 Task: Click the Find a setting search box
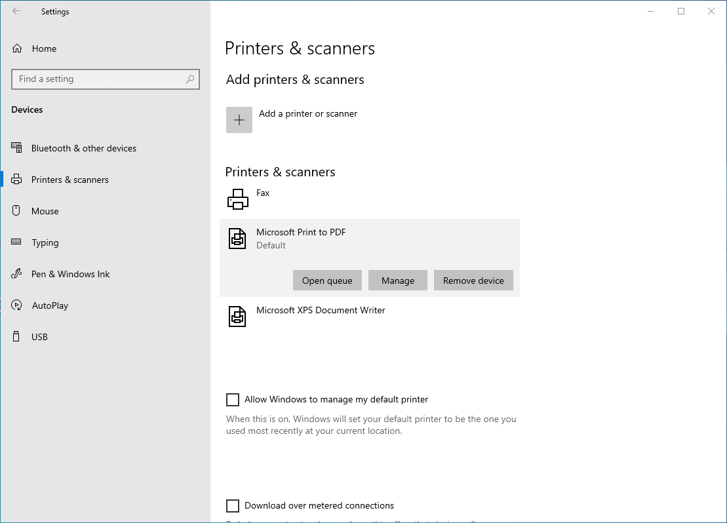click(x=106, y=79)
